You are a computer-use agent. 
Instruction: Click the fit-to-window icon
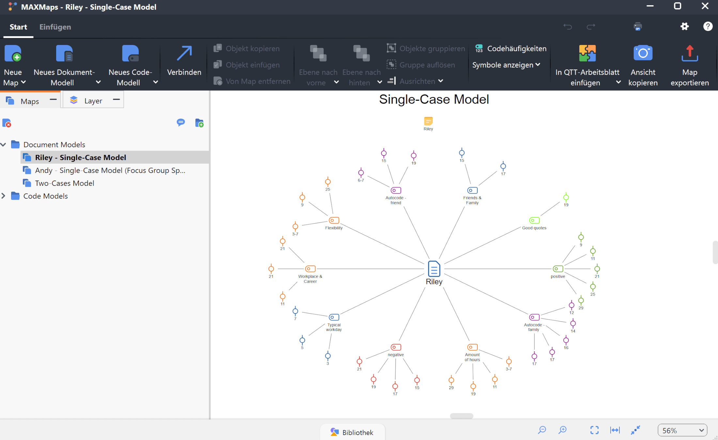click(594, 430)
